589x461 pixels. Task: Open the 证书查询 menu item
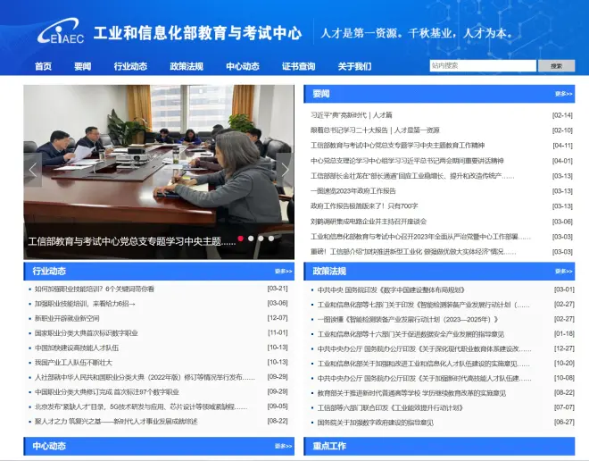pos(298,66)
